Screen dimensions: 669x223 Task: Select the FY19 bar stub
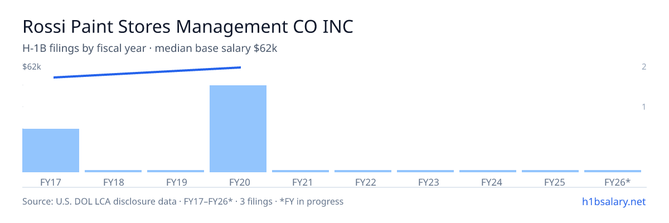176,171
